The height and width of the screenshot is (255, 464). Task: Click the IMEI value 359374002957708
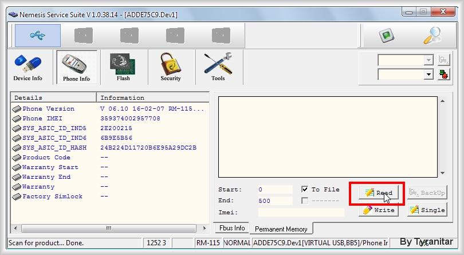(130, 119)
